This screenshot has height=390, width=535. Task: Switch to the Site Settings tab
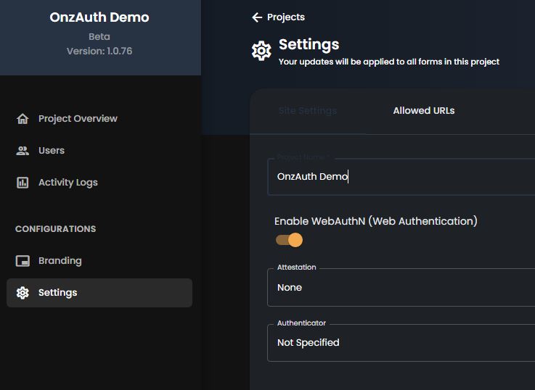coord(307,111)
